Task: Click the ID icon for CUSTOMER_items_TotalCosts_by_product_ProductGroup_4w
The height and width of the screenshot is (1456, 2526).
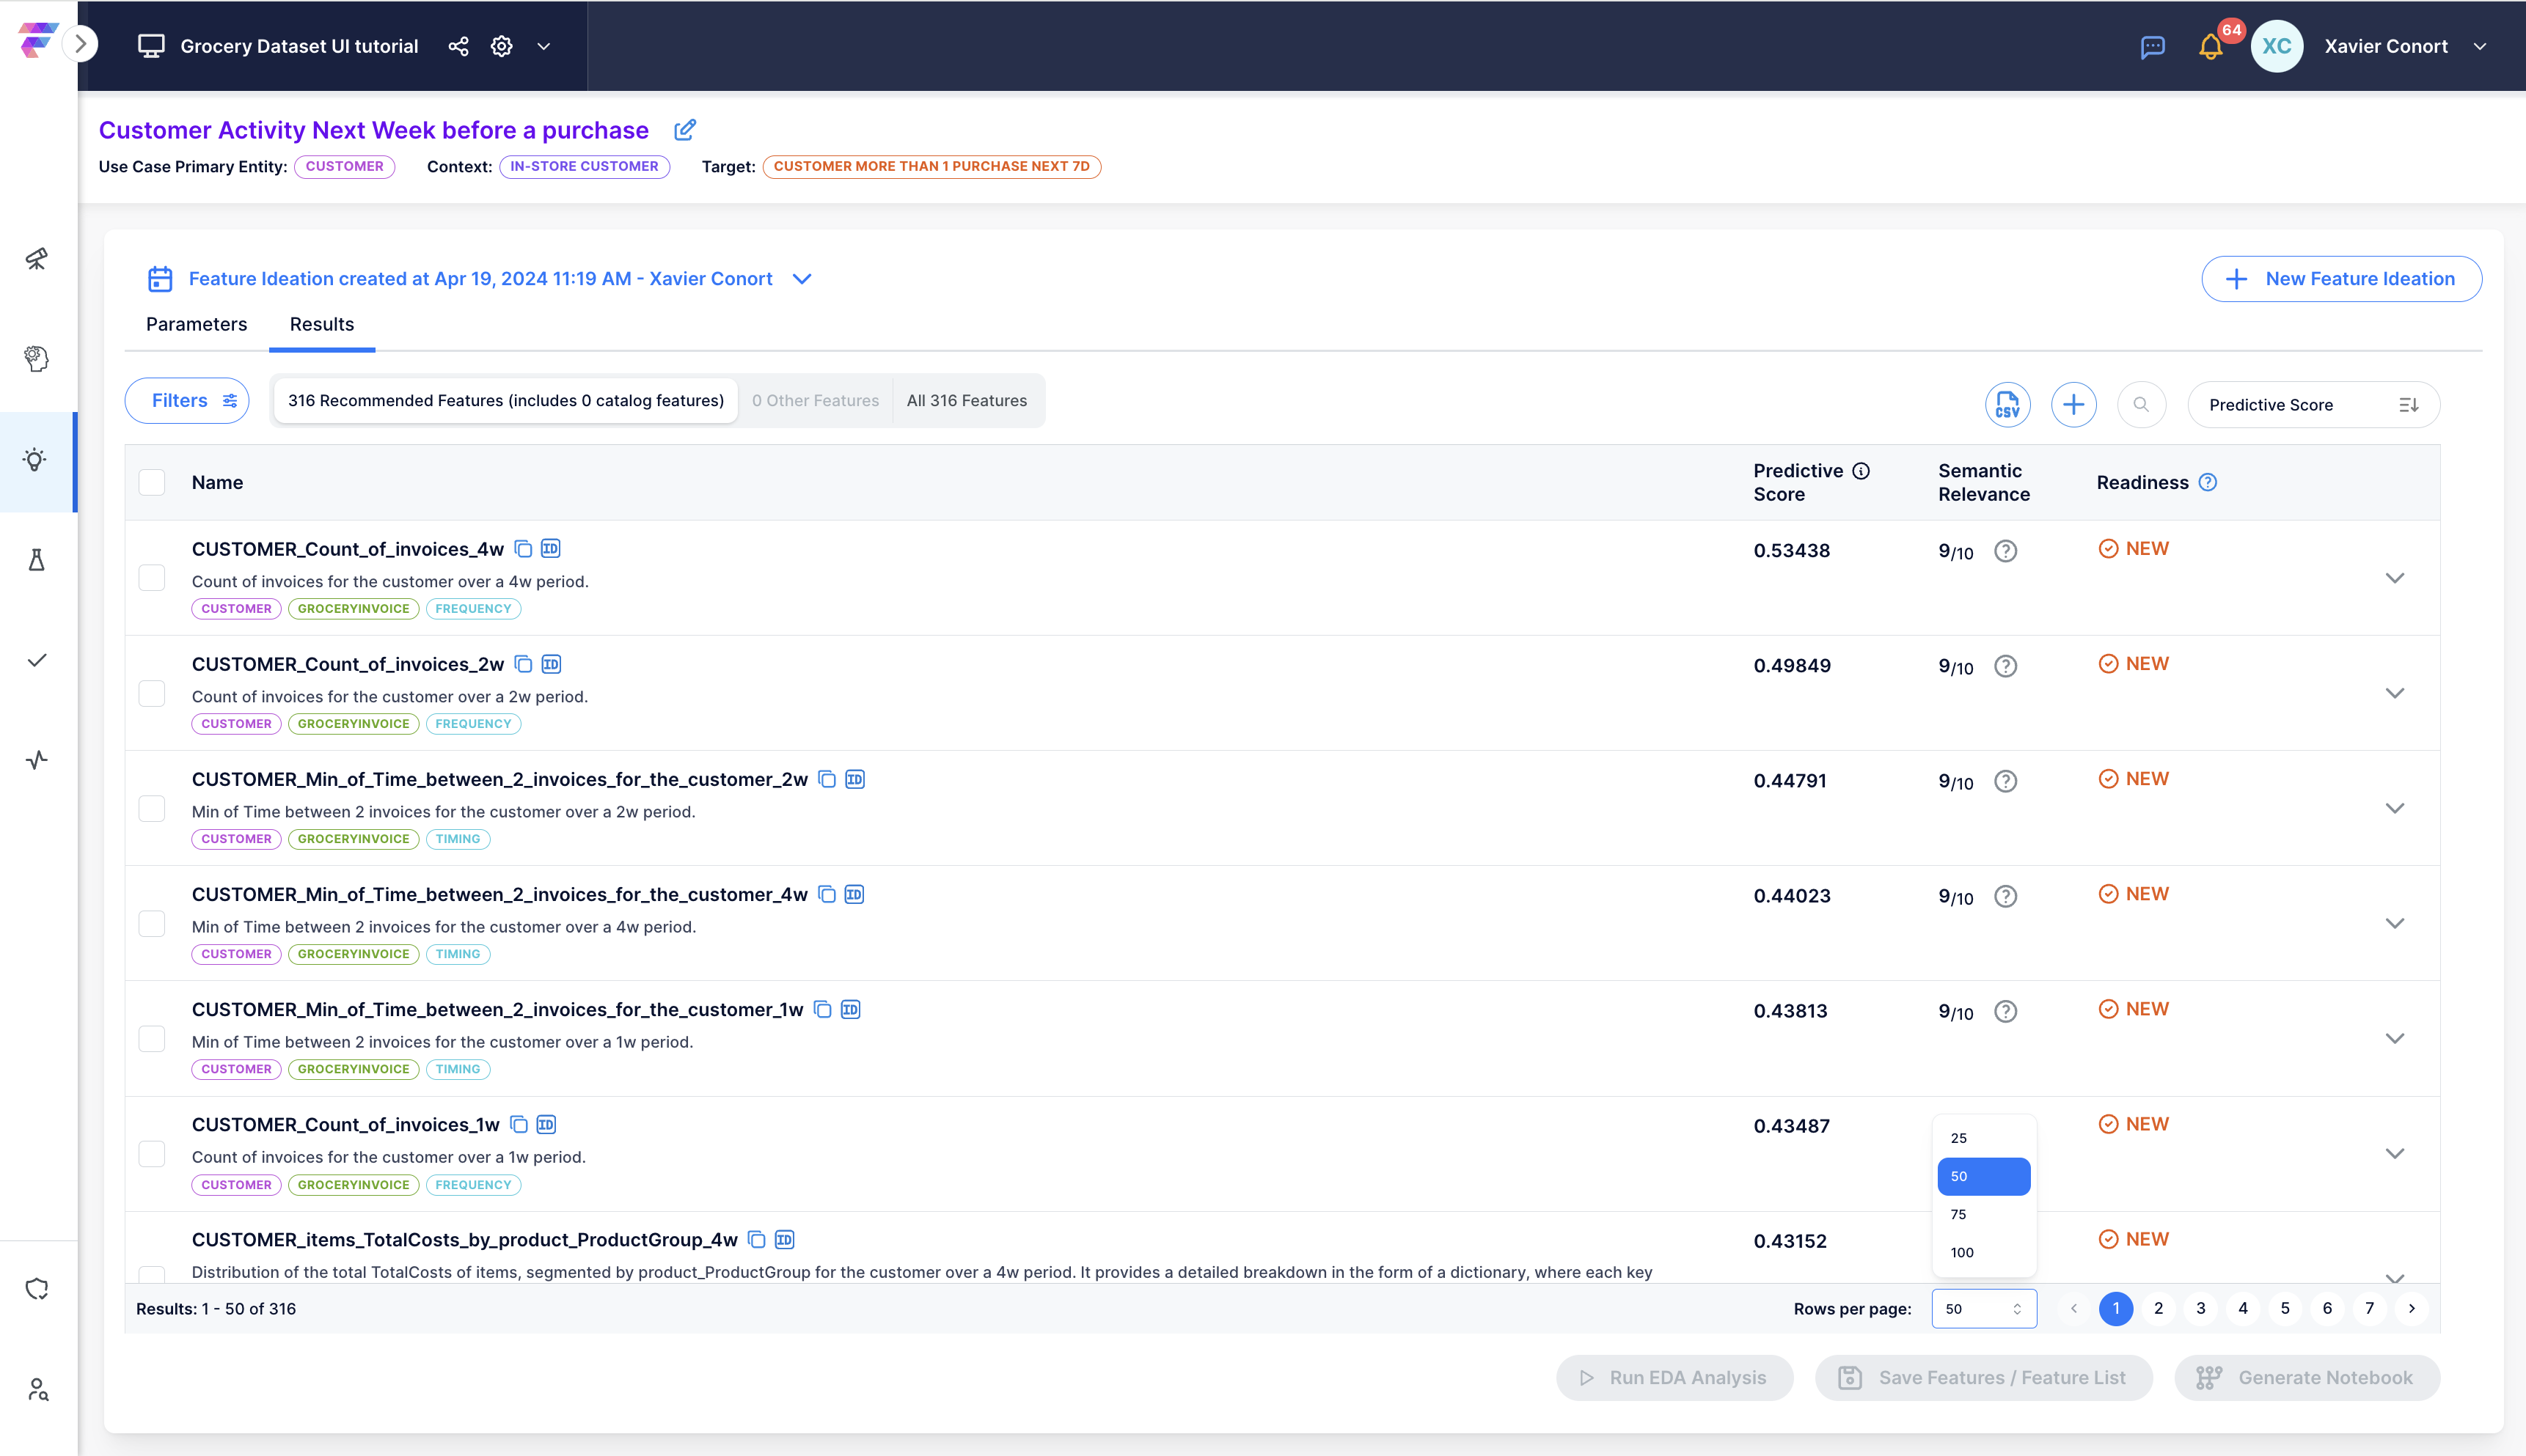Action: (784, 1239)
